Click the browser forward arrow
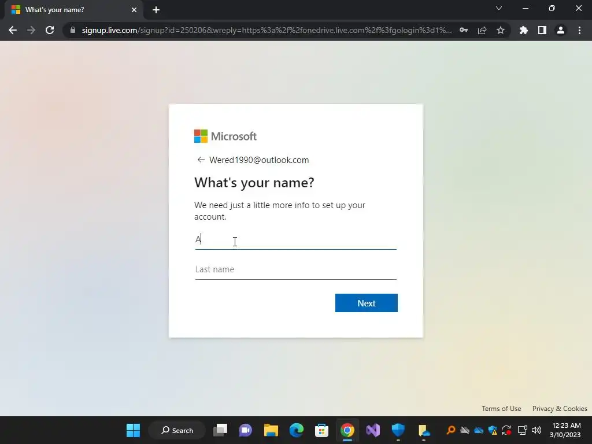Image resolution: width=592 pixels, height=444 pixels. point(31,30)
